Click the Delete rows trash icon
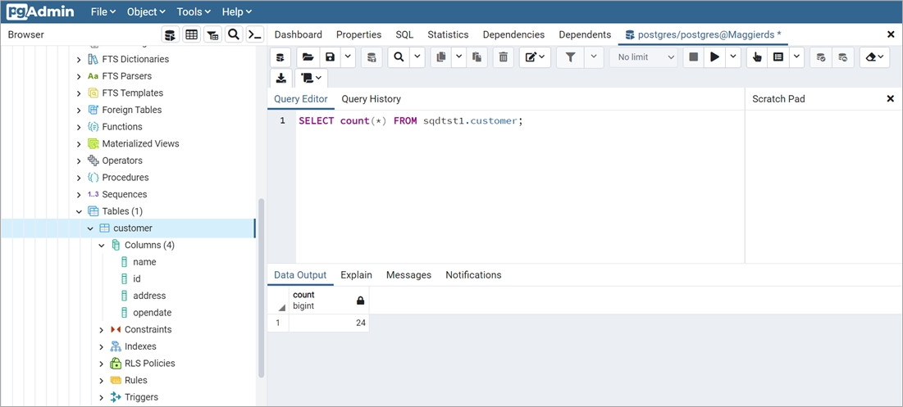The width and height of the screenshot is (903, 407). [504, 57]
